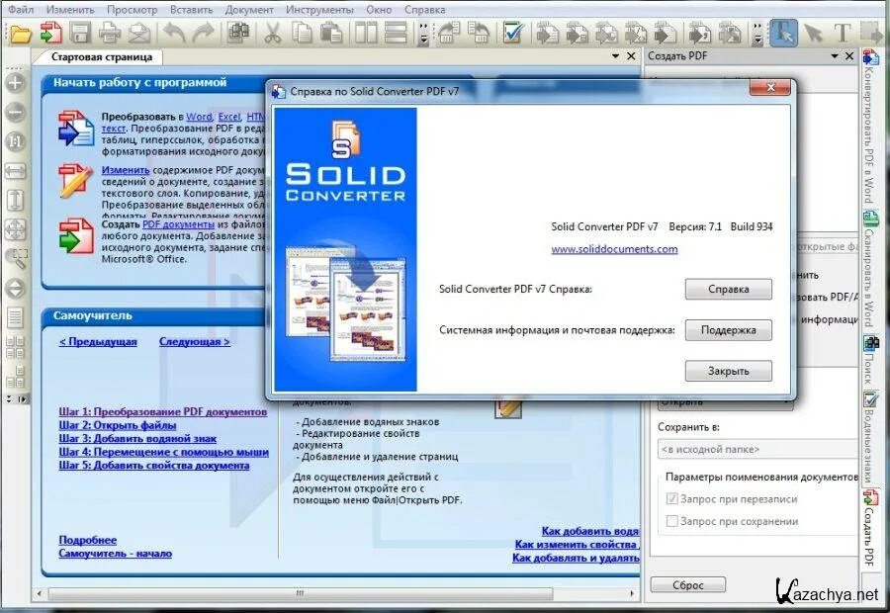Click the horizontal scrollbar of start page
This screenshot has width=890, height=613.
[x=336, y=593]
